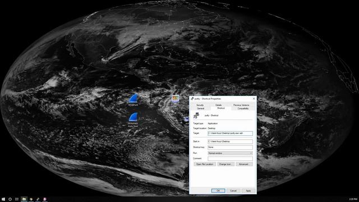Screen dimensions: 359x202
Task: Switch to the Security tab
Action: 200,105
